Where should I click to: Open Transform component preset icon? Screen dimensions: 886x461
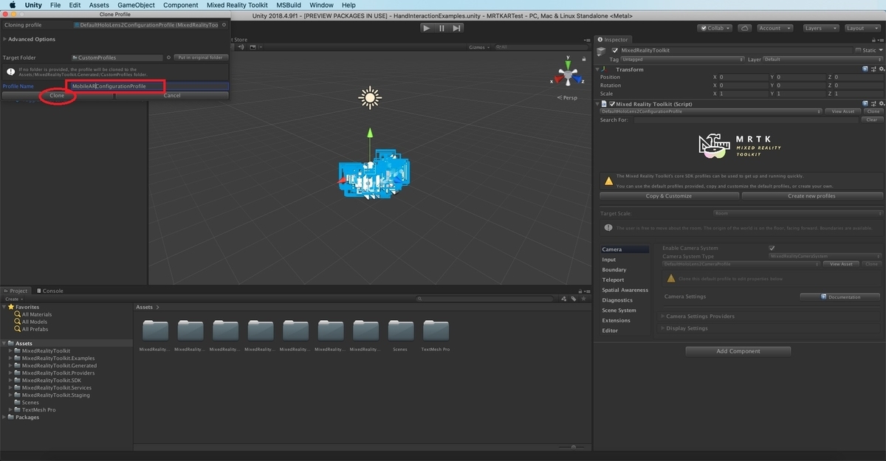pyautogui.click(x=872, y=69)
